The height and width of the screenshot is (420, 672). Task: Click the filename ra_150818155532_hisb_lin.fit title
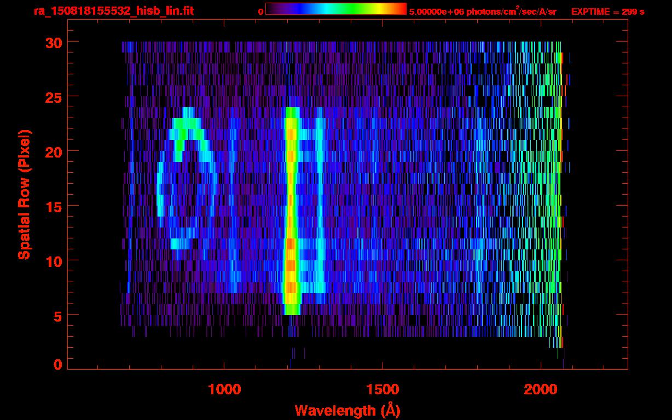coord(113,11)
